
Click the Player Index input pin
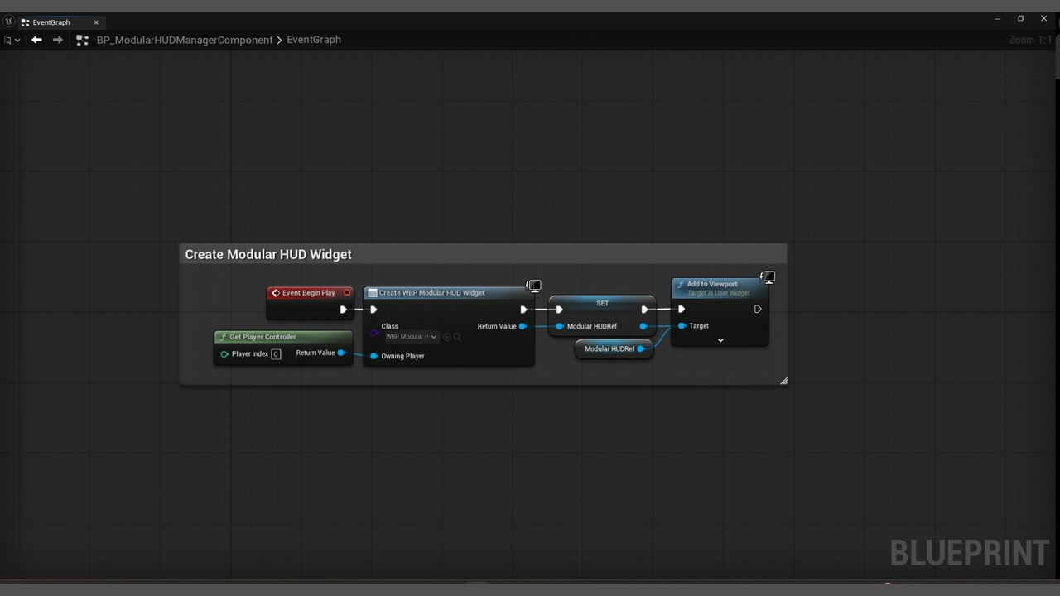click(224, 354)
